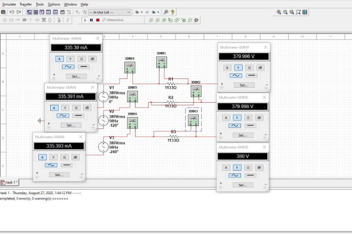Screen dimensions: 352x234
Task: Close the Multimeter-XMM2 window
Action: (265, 97)
